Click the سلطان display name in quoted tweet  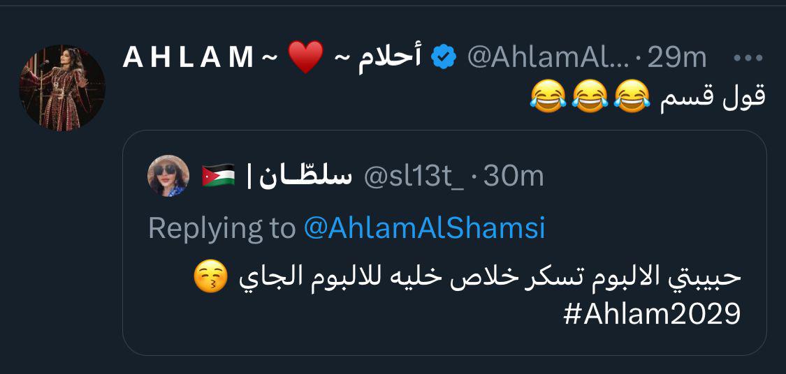point(300,177)
